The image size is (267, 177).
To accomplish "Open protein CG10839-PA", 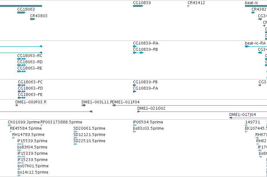I will (146, 88).
